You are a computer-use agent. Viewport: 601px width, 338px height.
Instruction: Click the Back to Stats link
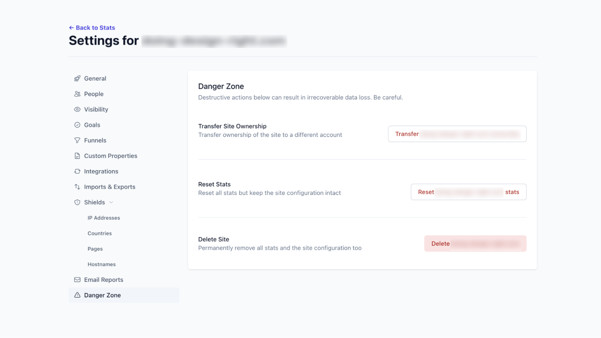tap(92, 27)
